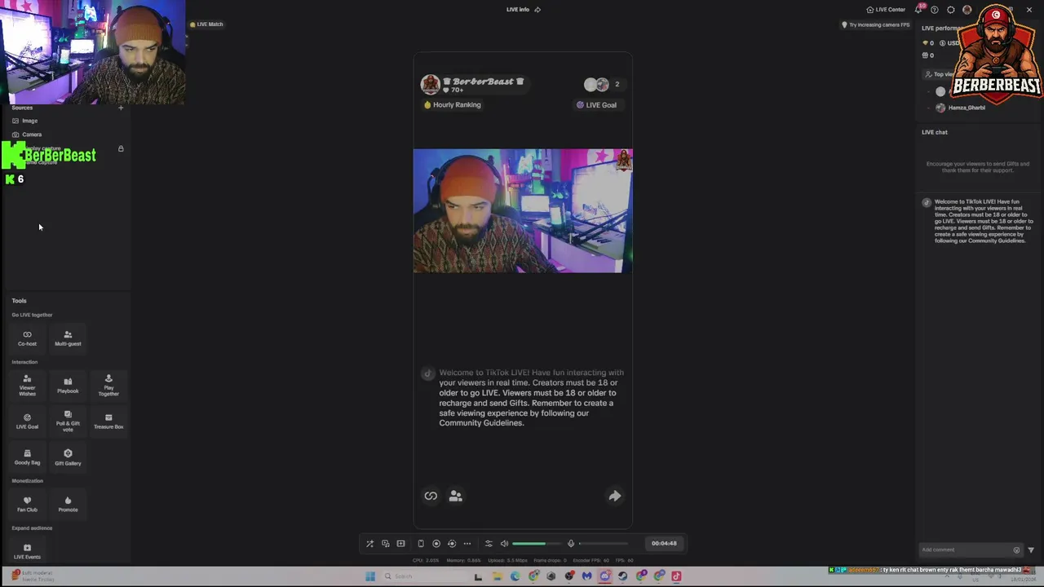Open the Play Together tool
Image resolution: width=1044 pixels, height=587 pixels.
coord(108,386)
